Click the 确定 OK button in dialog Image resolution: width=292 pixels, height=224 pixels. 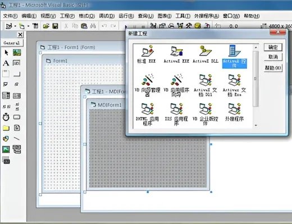[x=273, y=47]
